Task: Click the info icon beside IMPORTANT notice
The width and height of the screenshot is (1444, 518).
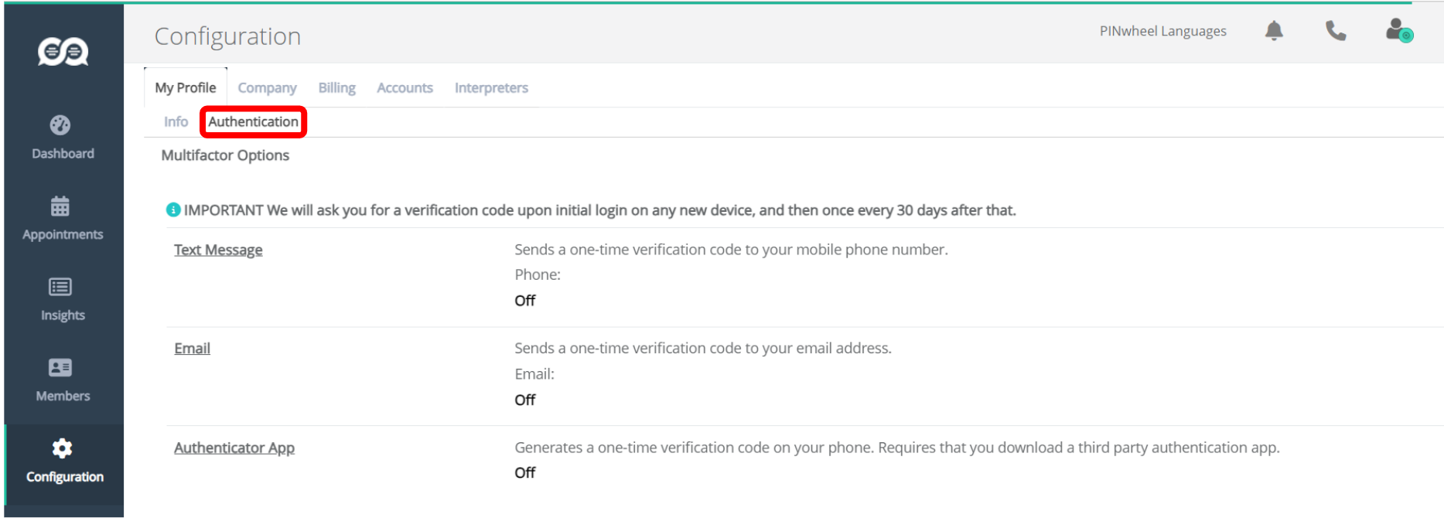Action: 173,210
